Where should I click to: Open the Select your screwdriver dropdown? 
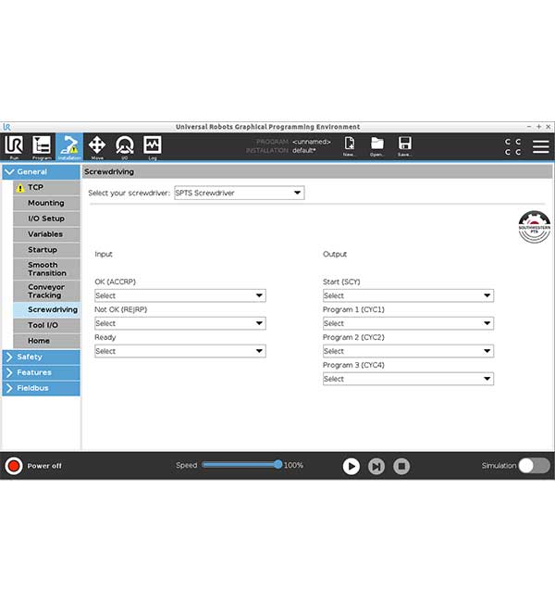pos(240,193)
